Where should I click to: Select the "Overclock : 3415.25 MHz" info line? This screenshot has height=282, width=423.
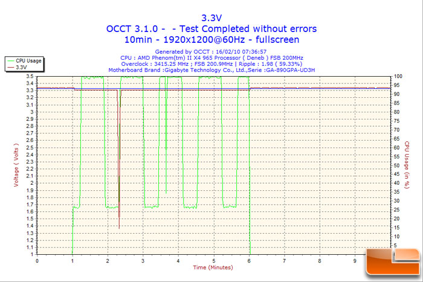click(x=211, y=64)
